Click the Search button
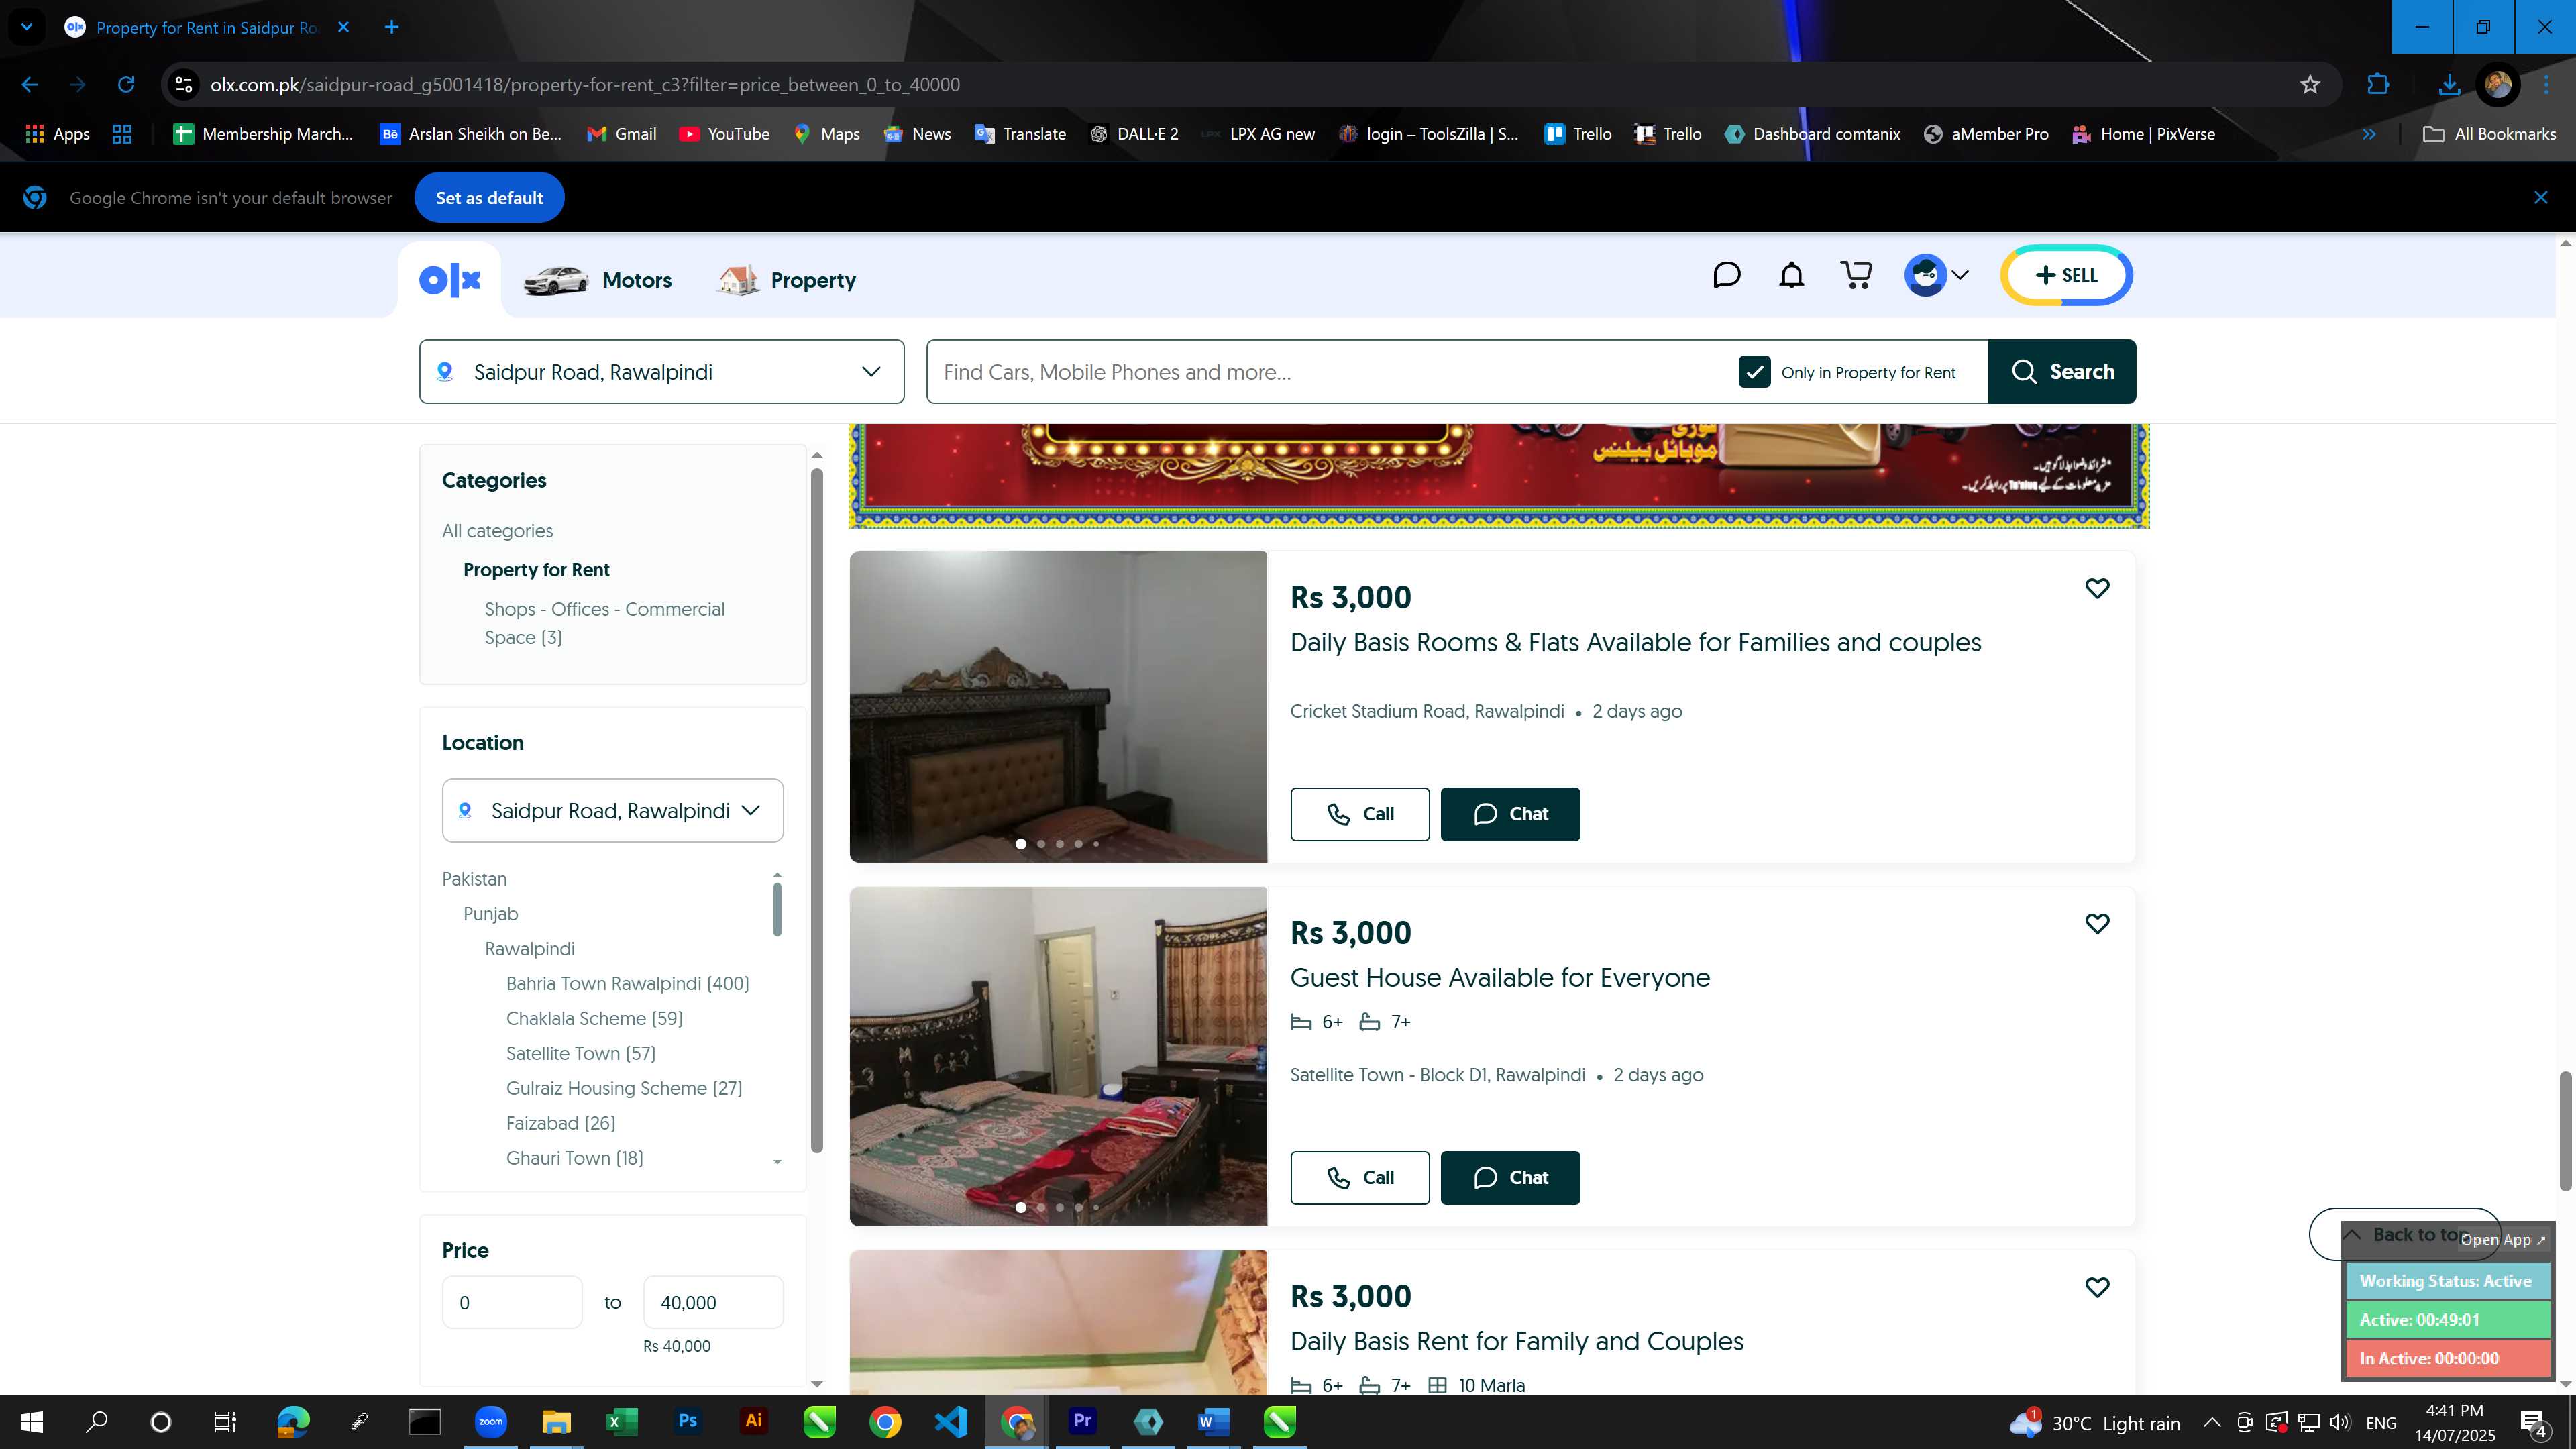 [2062, 372]
